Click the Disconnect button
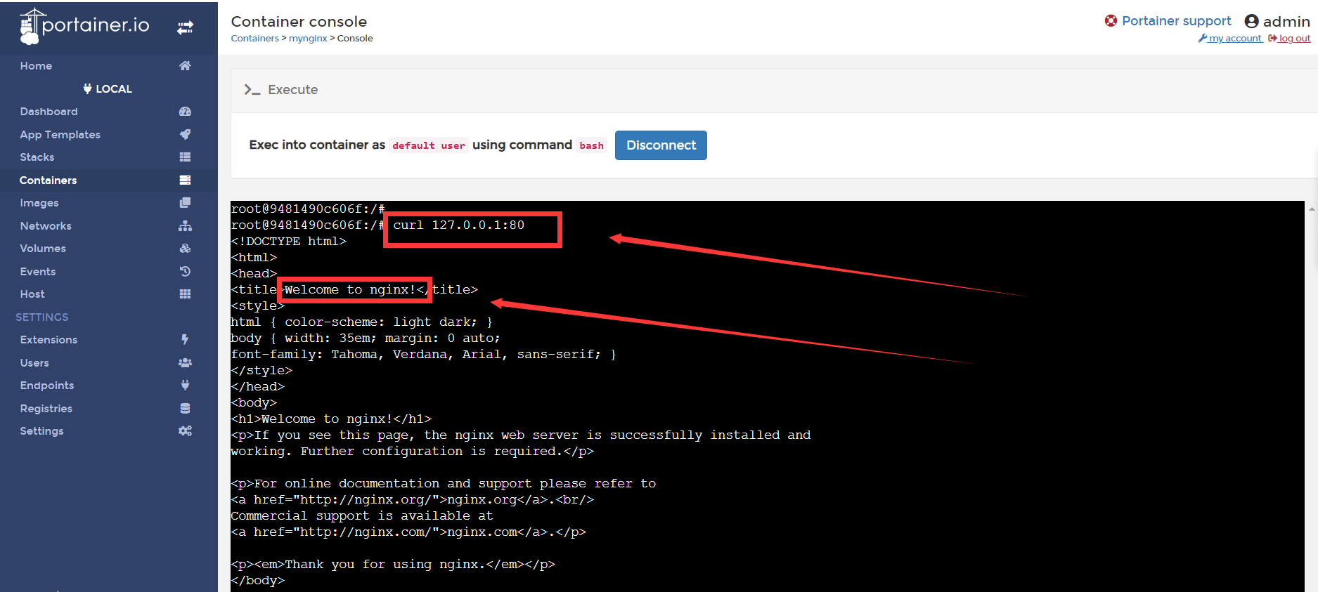1318x592 pixels. tap(661, 145)
